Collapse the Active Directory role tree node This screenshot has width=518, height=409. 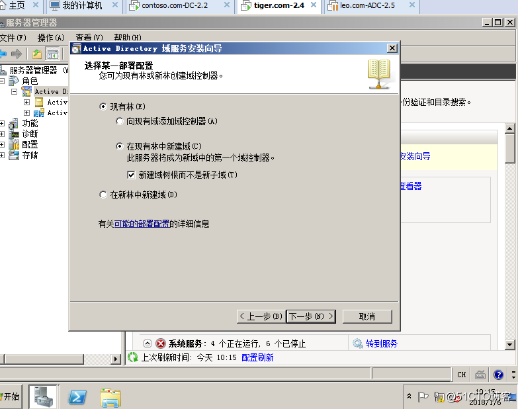[x=14, y=91]
